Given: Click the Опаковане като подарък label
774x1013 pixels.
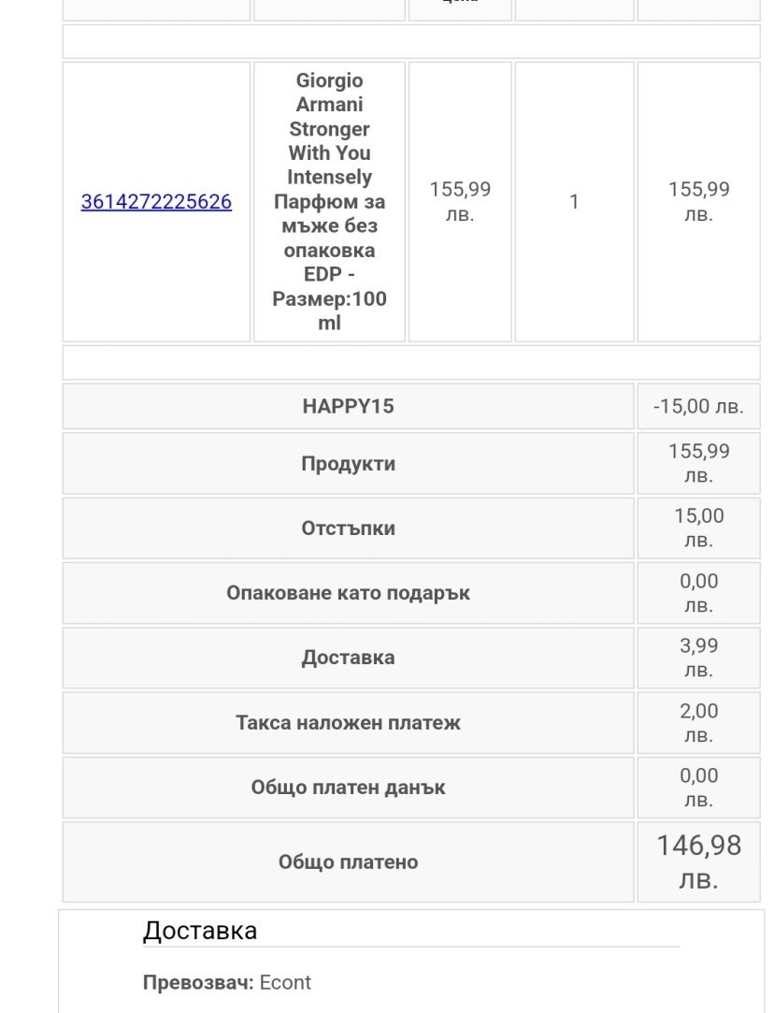Looking at the screenshot, I should 348,593.
